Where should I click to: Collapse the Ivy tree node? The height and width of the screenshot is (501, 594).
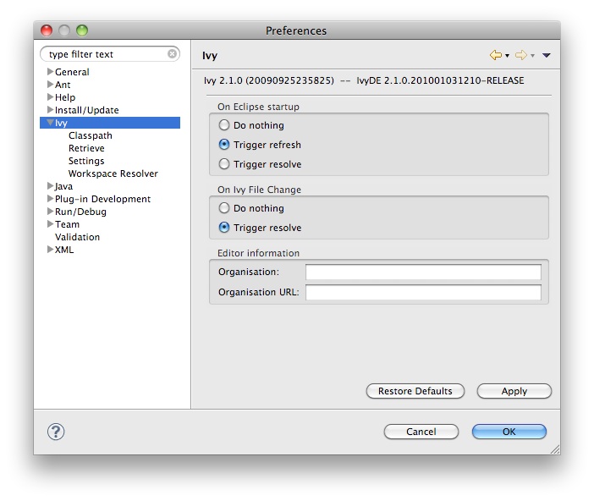pyautogui.click(x=51, y=123)
